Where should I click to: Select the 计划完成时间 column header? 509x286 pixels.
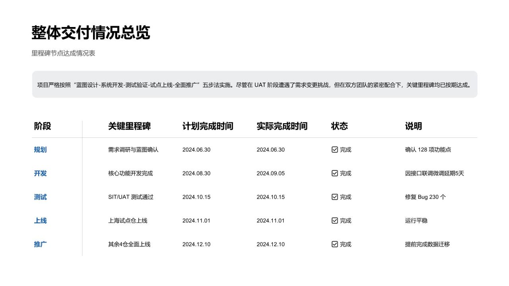coord(208,126)
